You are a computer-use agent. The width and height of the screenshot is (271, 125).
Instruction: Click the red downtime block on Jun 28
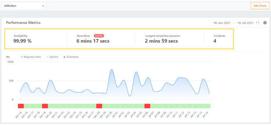point(99,106)
